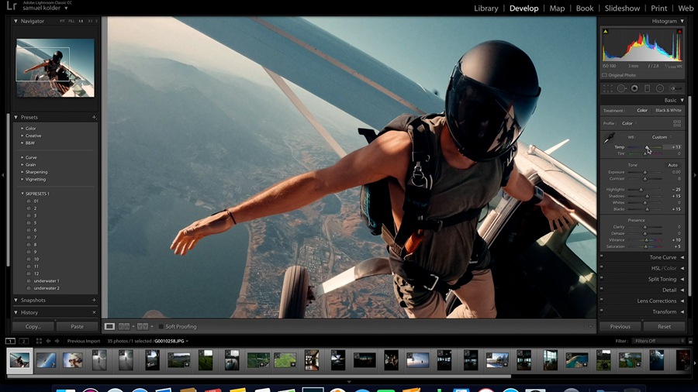Collapse the Navigator panel
Screen dimensions: 698x392
coord(16,21)
